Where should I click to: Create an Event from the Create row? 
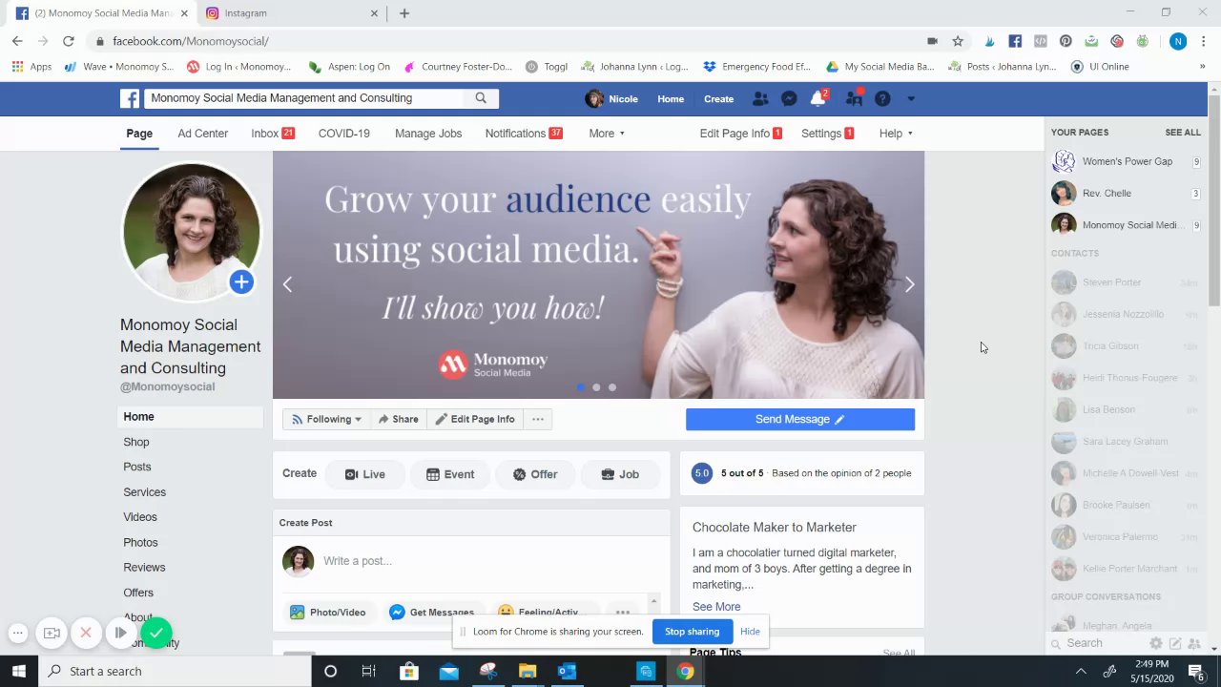pos(450,474)
